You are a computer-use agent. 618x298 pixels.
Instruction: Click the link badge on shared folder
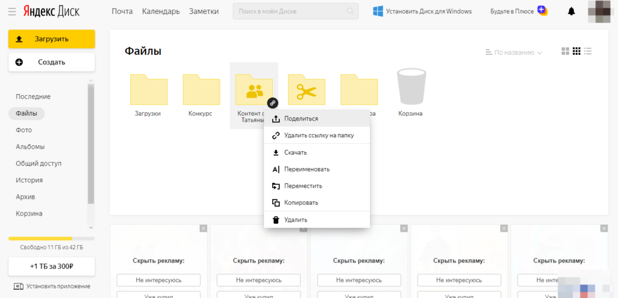(273, 102)
